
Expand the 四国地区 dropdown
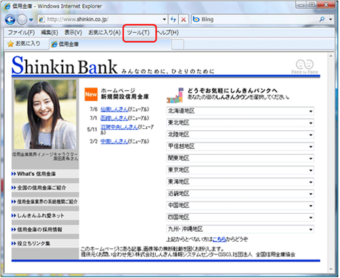pyautogui.click(x=240, y=217)
